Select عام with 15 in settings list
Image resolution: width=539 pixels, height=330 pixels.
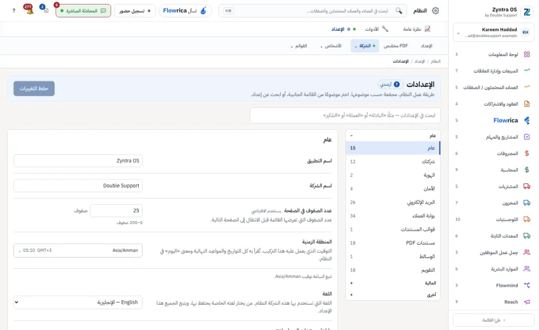point(393,148)
